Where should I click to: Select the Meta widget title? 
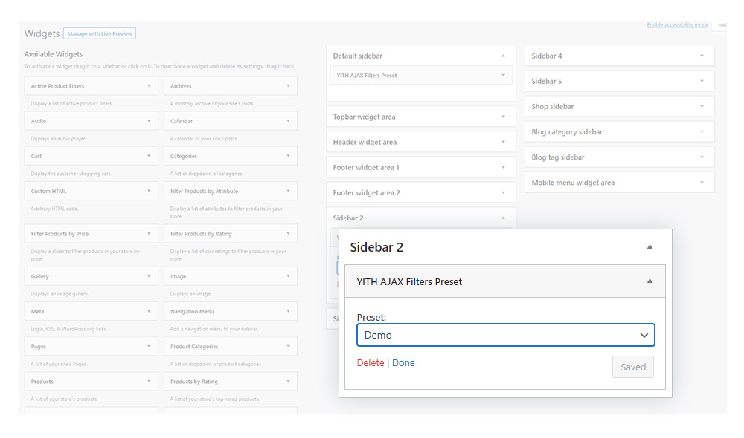[37, 312]
